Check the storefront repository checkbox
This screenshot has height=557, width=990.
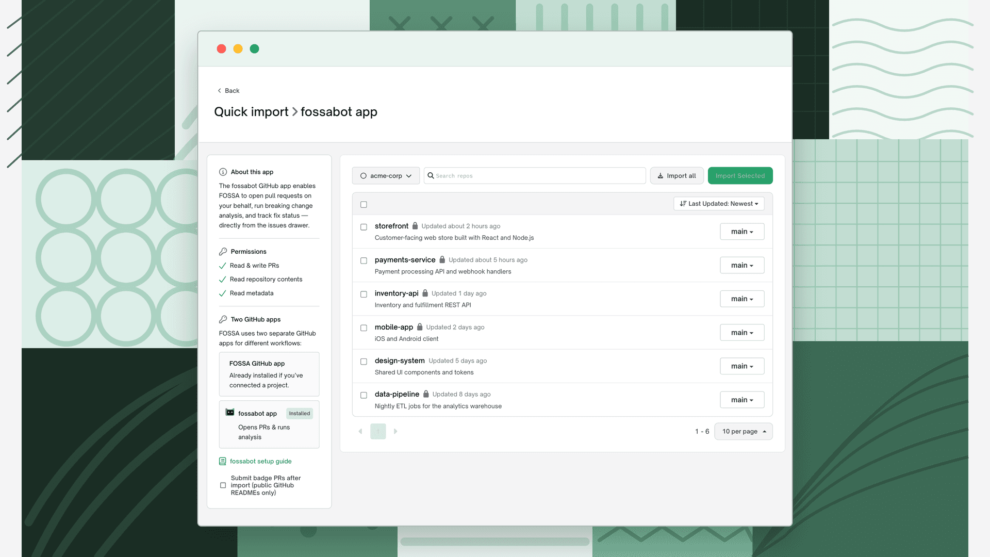[364, 227]
